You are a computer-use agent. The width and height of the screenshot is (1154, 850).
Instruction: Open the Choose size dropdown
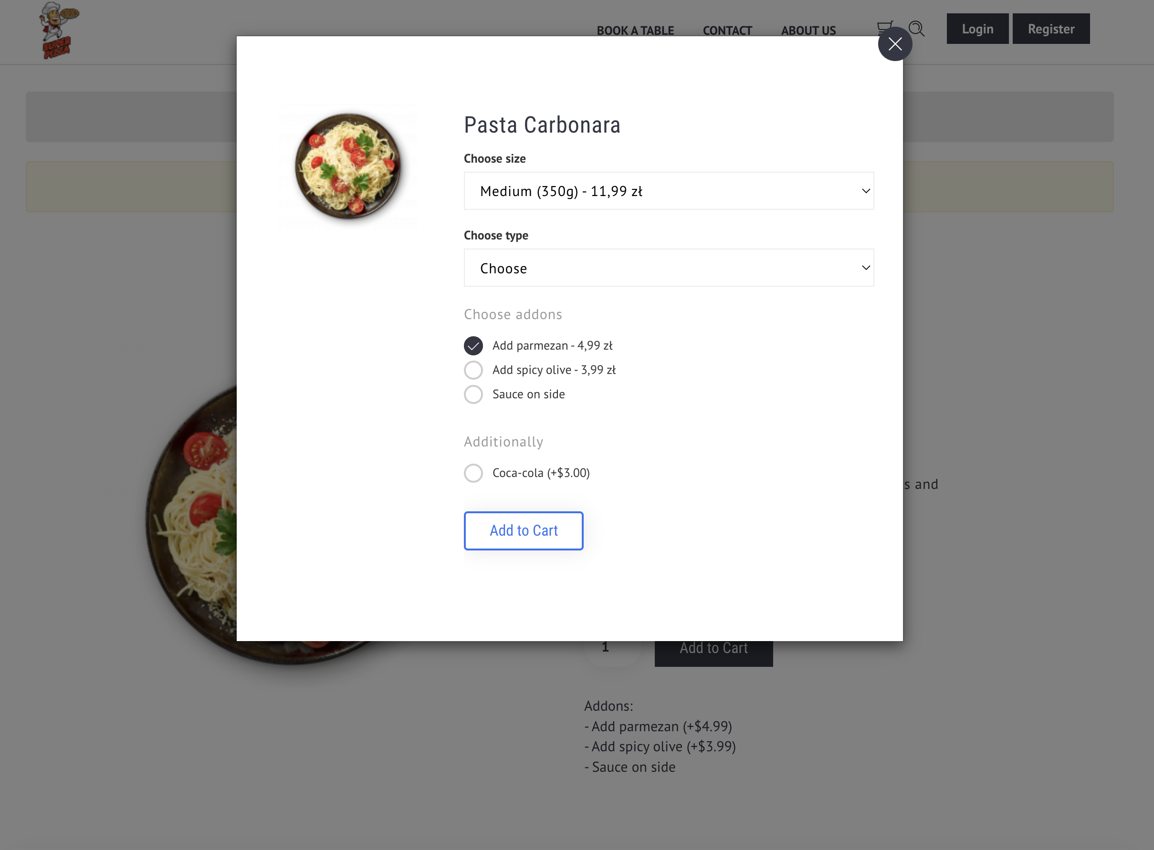[668, 191]
